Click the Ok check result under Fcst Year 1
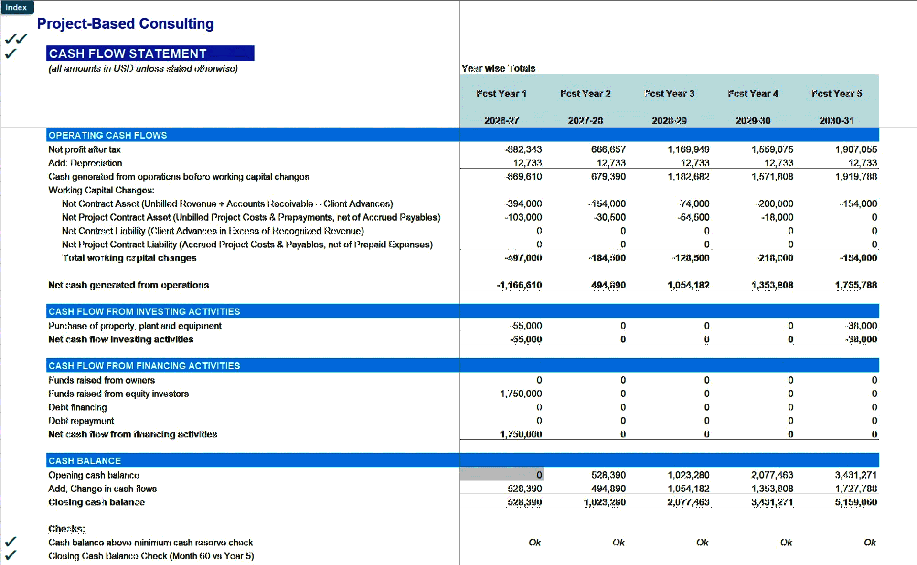 (534, 542)
